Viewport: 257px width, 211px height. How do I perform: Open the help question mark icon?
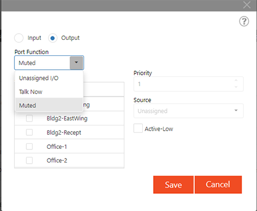pyautogui.click(x=244, y=21)
